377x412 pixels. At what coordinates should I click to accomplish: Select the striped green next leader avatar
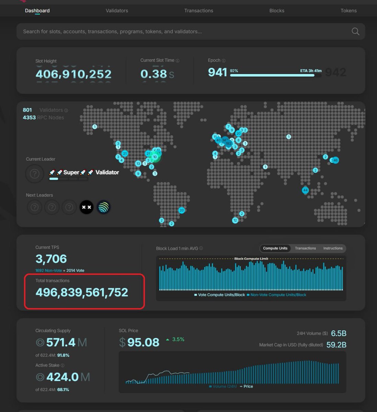tap(103, 207)
